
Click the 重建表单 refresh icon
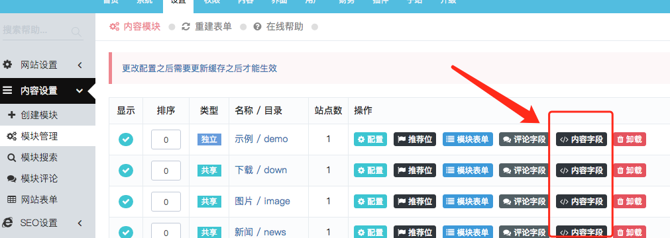(x=186, y=27)
